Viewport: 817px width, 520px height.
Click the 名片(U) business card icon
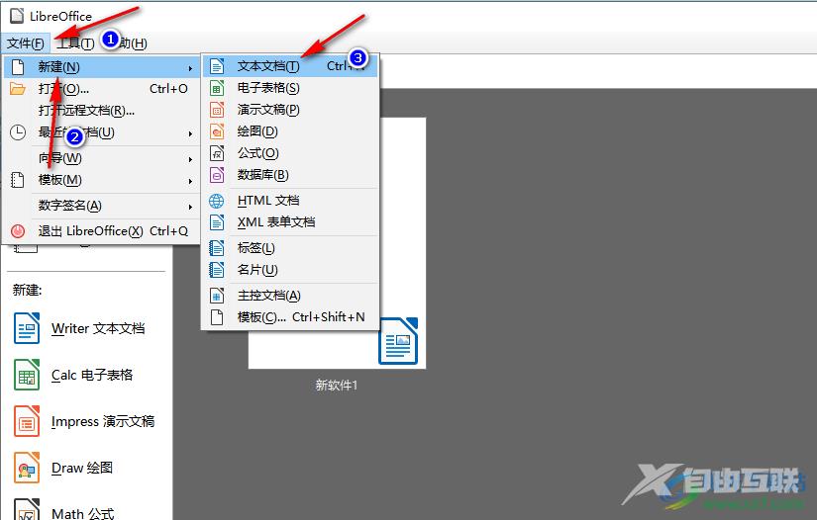click(217, 270)
